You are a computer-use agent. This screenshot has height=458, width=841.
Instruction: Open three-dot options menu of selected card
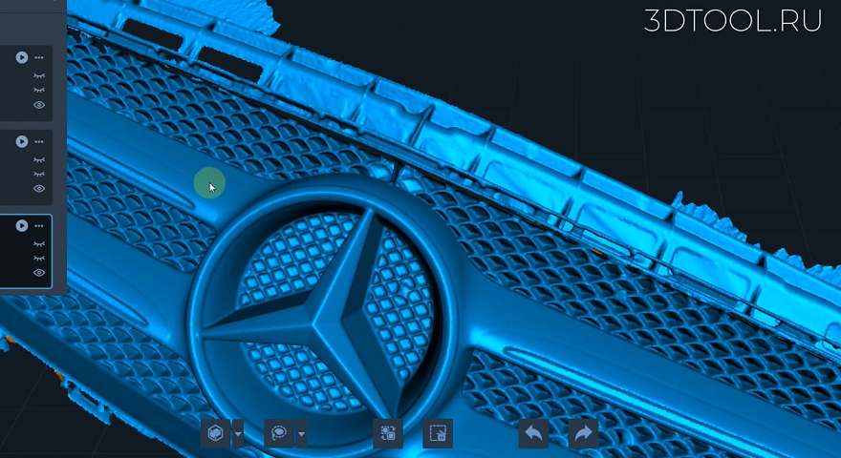click(x=39, y=225)
